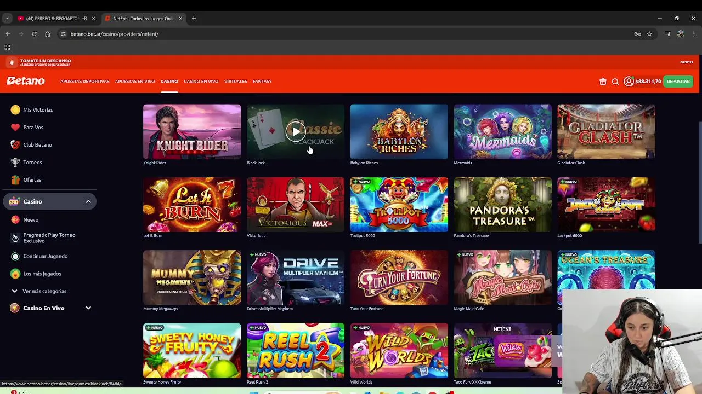Open the Mermaids game thumbnail
Screen dimensions: 702x394
point(503,131)
